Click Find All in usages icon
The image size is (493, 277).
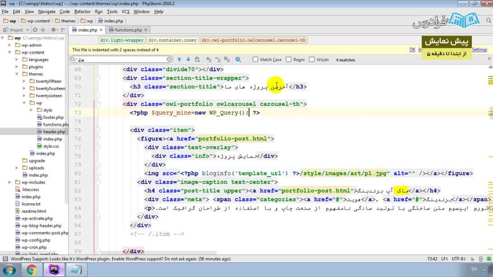point(197,59)
